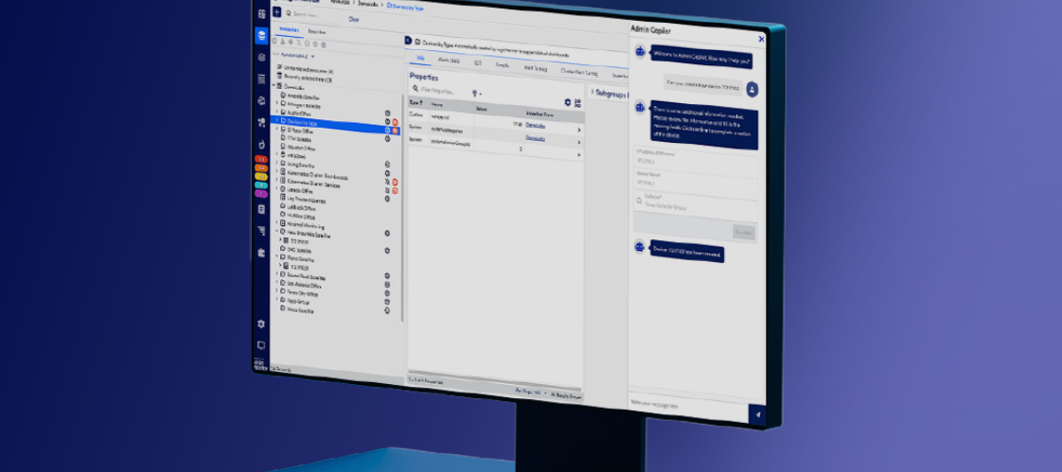1062x472 pixels.
Task: Open the puzzle-piece modules icon in sidebar
Action: click(x=261, y=253)
